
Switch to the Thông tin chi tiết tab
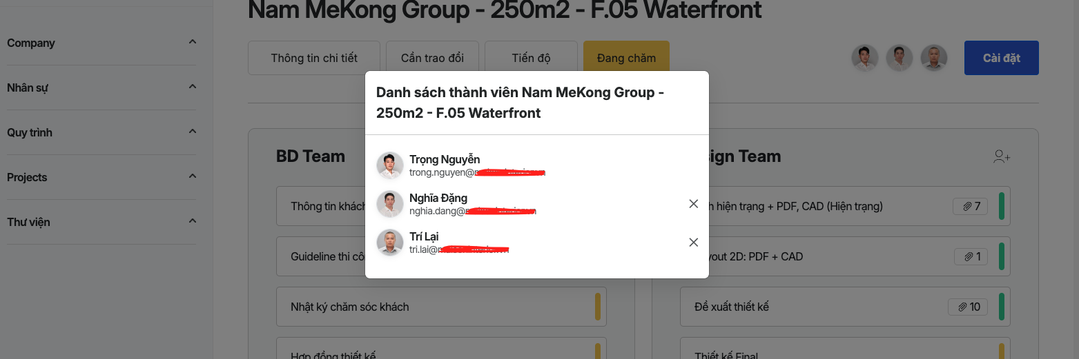pyautogui.click(x=314, y=58)
